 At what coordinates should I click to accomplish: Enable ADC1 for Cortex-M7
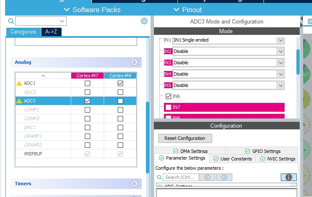click(87, 83)
